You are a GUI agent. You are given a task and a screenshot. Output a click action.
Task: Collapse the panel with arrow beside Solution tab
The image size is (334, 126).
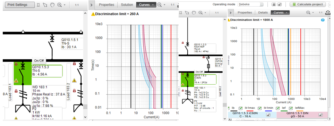click(x=91, y=5)
